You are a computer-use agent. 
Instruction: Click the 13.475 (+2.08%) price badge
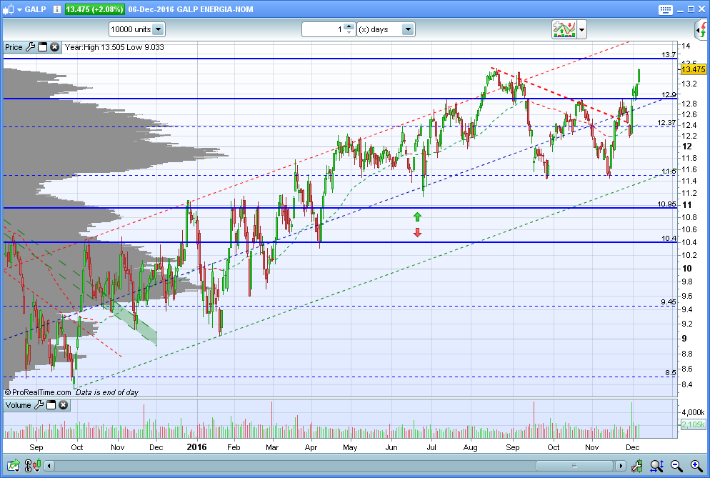pos(94,9)
